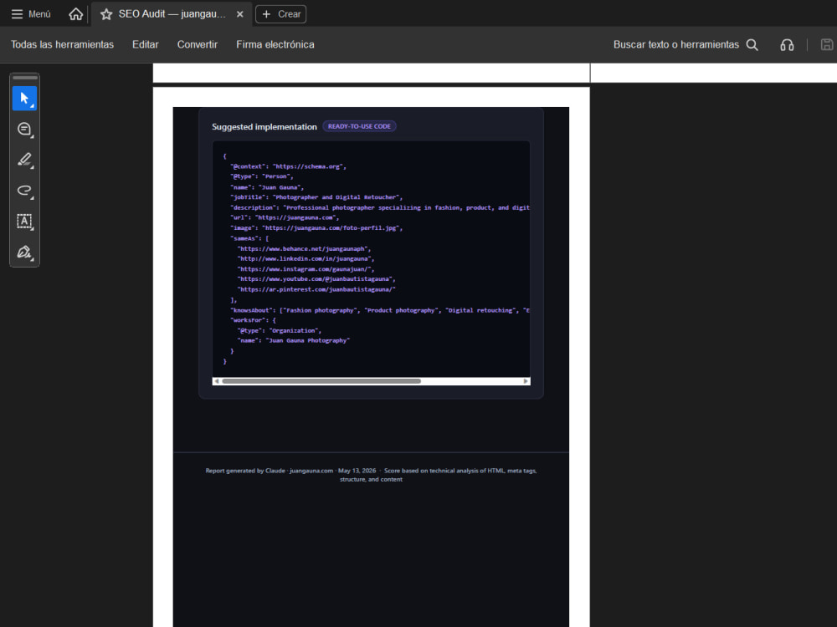Select the comment tool
The image size is (837, 627).
24,129
